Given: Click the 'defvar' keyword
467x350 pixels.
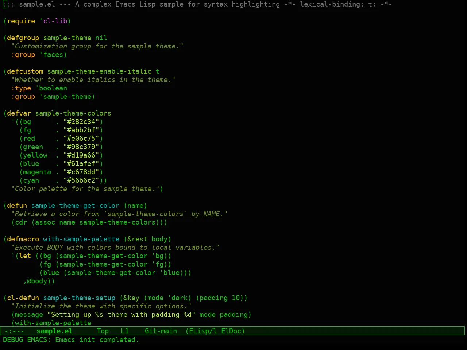Looking at the screenshot, I should pyautogui.click(x=19, y=113).
